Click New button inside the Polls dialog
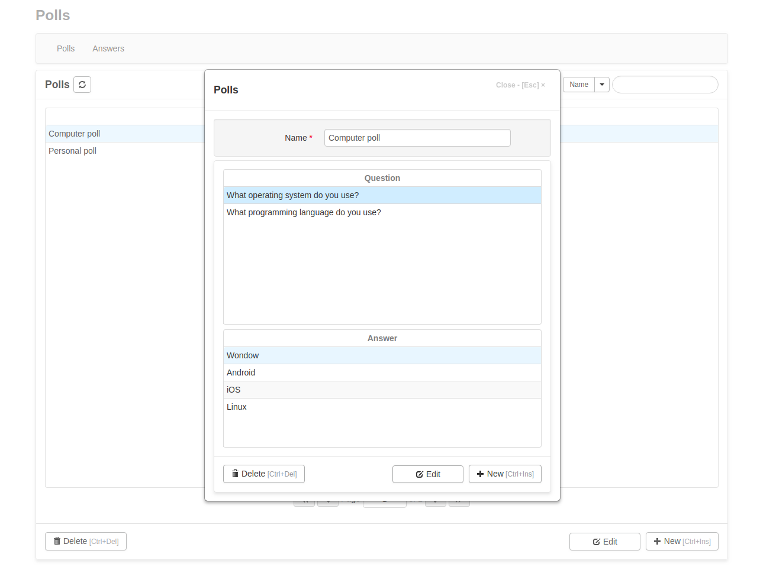Screen dimensions: 760x570 [505, 474]
